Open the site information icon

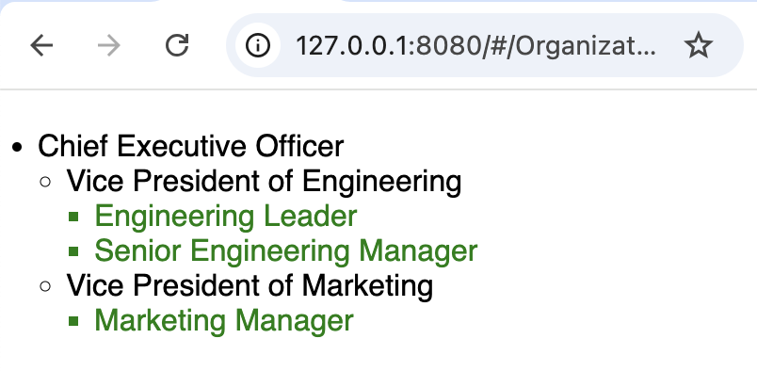(257, 46)
